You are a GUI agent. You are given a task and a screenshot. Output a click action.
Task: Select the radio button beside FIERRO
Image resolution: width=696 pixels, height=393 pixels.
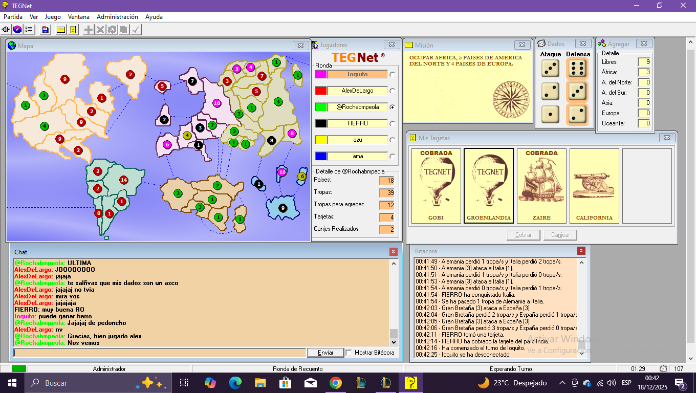click(393, 123)
